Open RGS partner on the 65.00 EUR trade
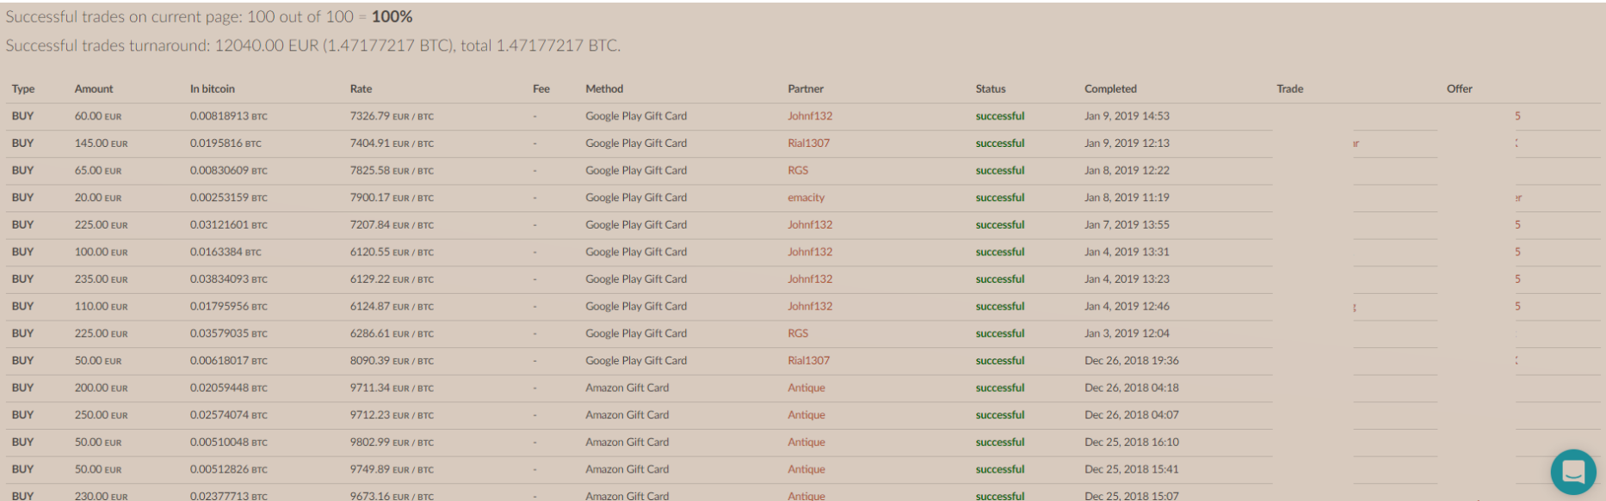The image size is (1606, 501). (x=798, y=170)
